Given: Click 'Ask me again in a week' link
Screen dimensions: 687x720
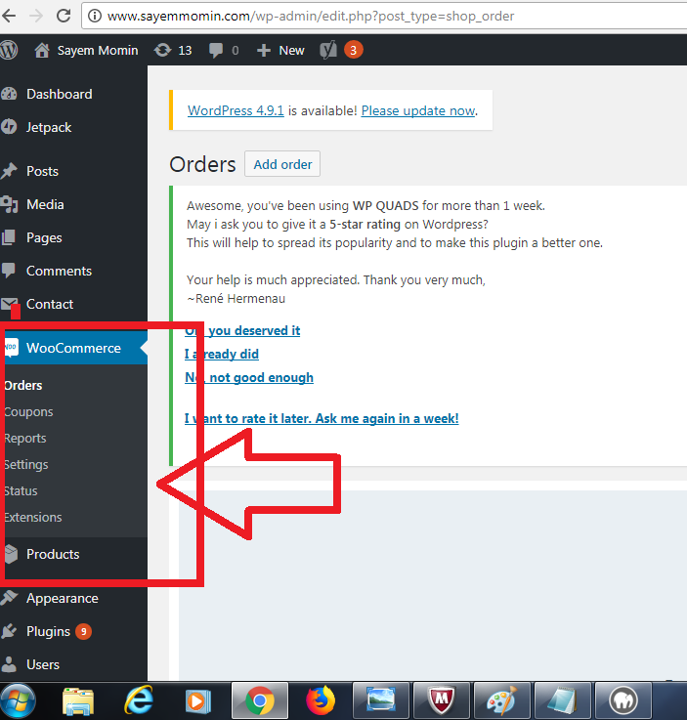Looking at the screenshot, I should pos(322,418).
